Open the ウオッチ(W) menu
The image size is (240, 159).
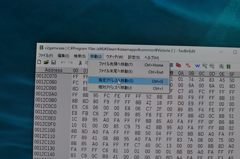(x=115, y=57)
